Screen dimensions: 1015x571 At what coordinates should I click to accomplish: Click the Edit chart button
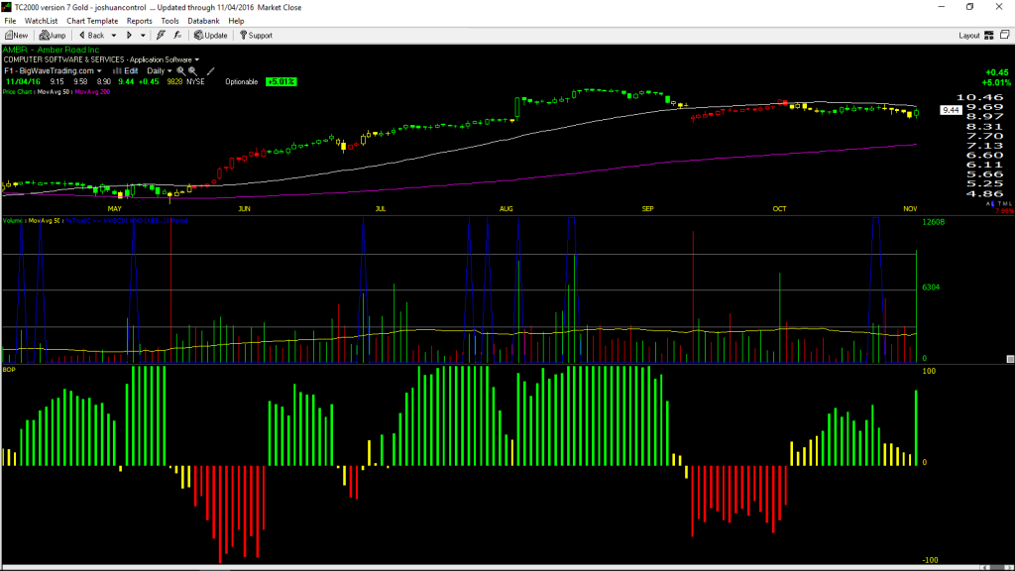[x=126, y=71]
